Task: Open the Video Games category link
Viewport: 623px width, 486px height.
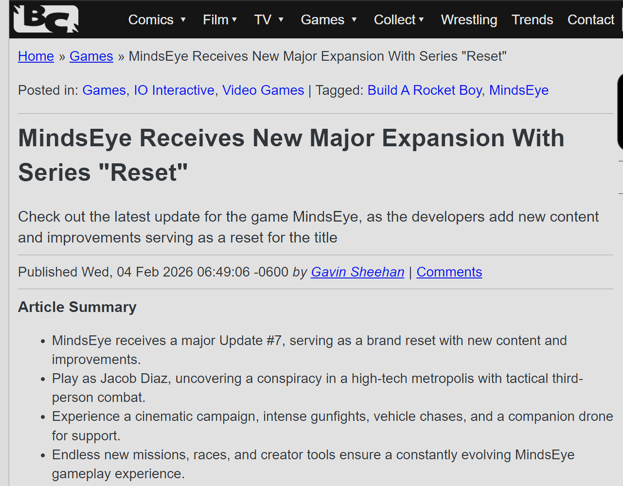Action: tap(263, 90)
